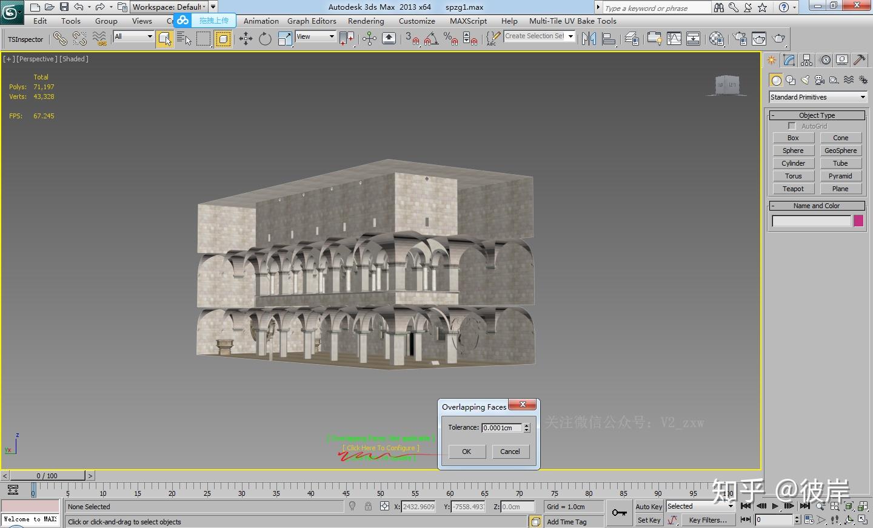Click the Select by Name icon
The width and height of the screenshot is (873, 528).
pos(184,39)
